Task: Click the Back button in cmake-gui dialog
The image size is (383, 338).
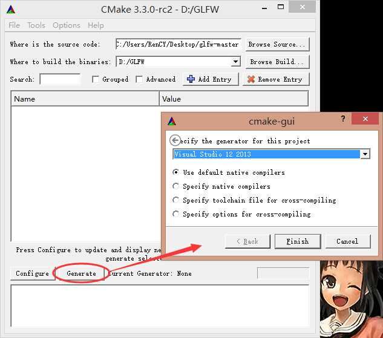Action: [x=247, y=241]
